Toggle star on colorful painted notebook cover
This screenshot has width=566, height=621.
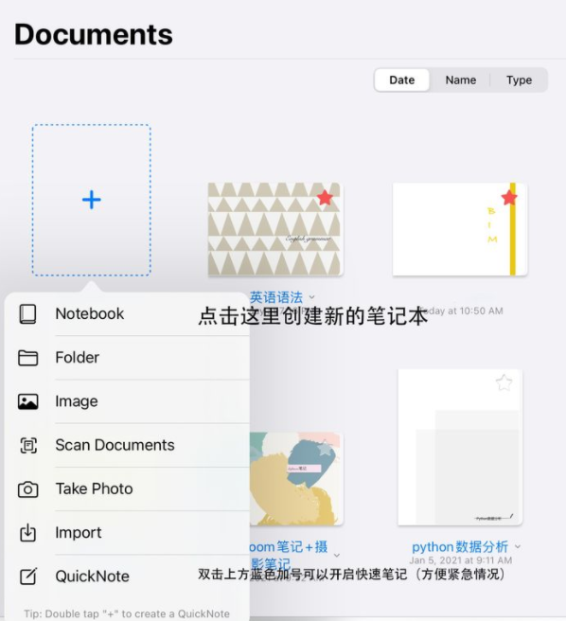click(x=325, y=449)
